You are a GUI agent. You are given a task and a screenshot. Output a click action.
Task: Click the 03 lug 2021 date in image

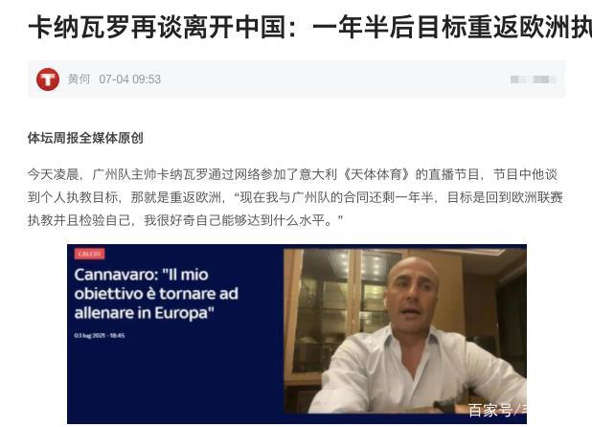click(x=100, y=335)
